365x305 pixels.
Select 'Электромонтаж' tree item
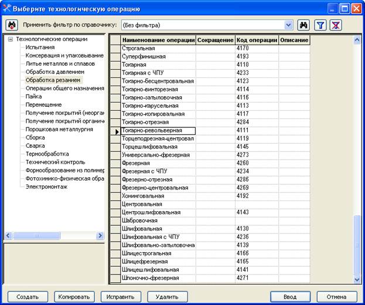(46, 187)
